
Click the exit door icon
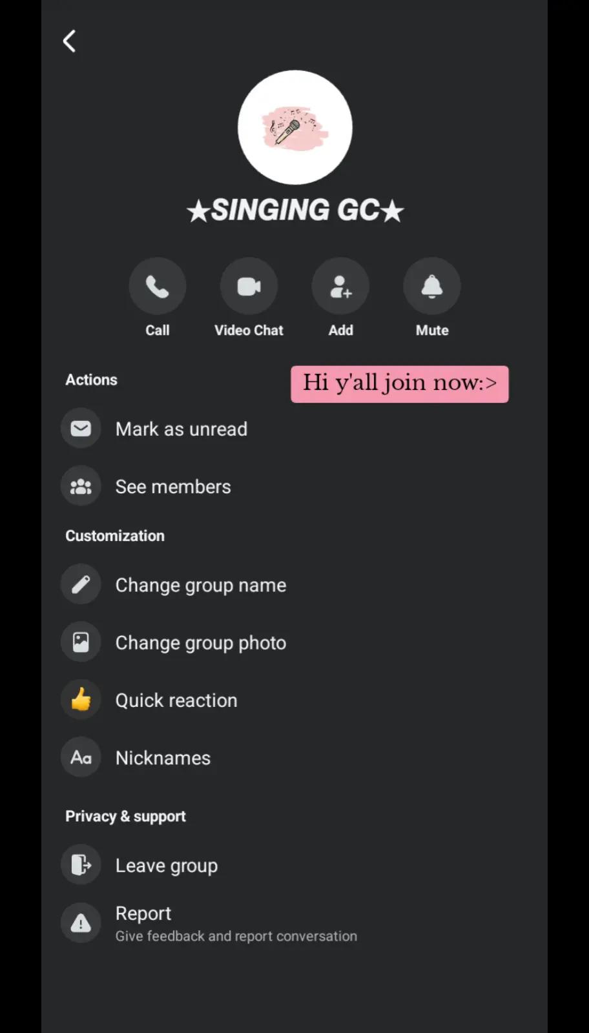pyautogui.click(x=81, y=864)
